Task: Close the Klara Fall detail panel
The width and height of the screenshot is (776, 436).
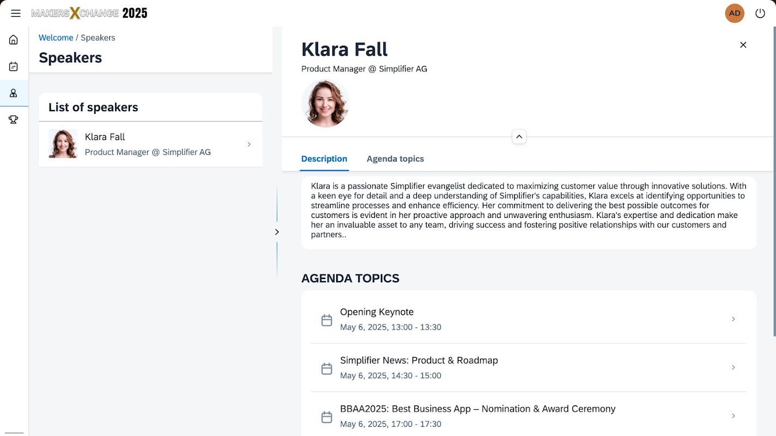Action: pos(743,45)
